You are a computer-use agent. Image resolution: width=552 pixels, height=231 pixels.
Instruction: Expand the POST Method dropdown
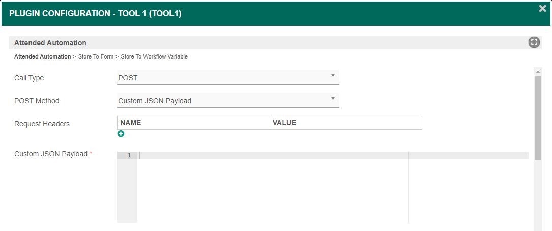(x=228, y=101)
